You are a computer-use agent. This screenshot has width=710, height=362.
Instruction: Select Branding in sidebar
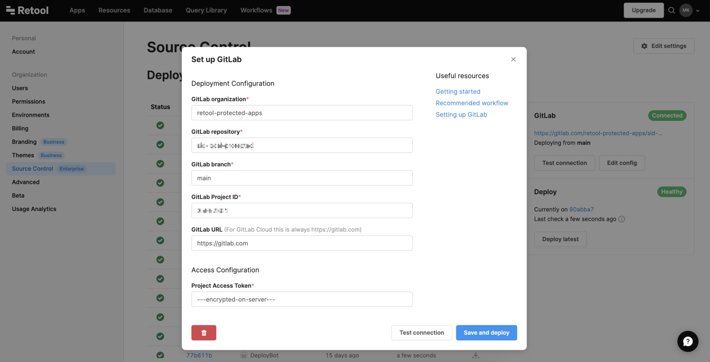click(24, 142)
